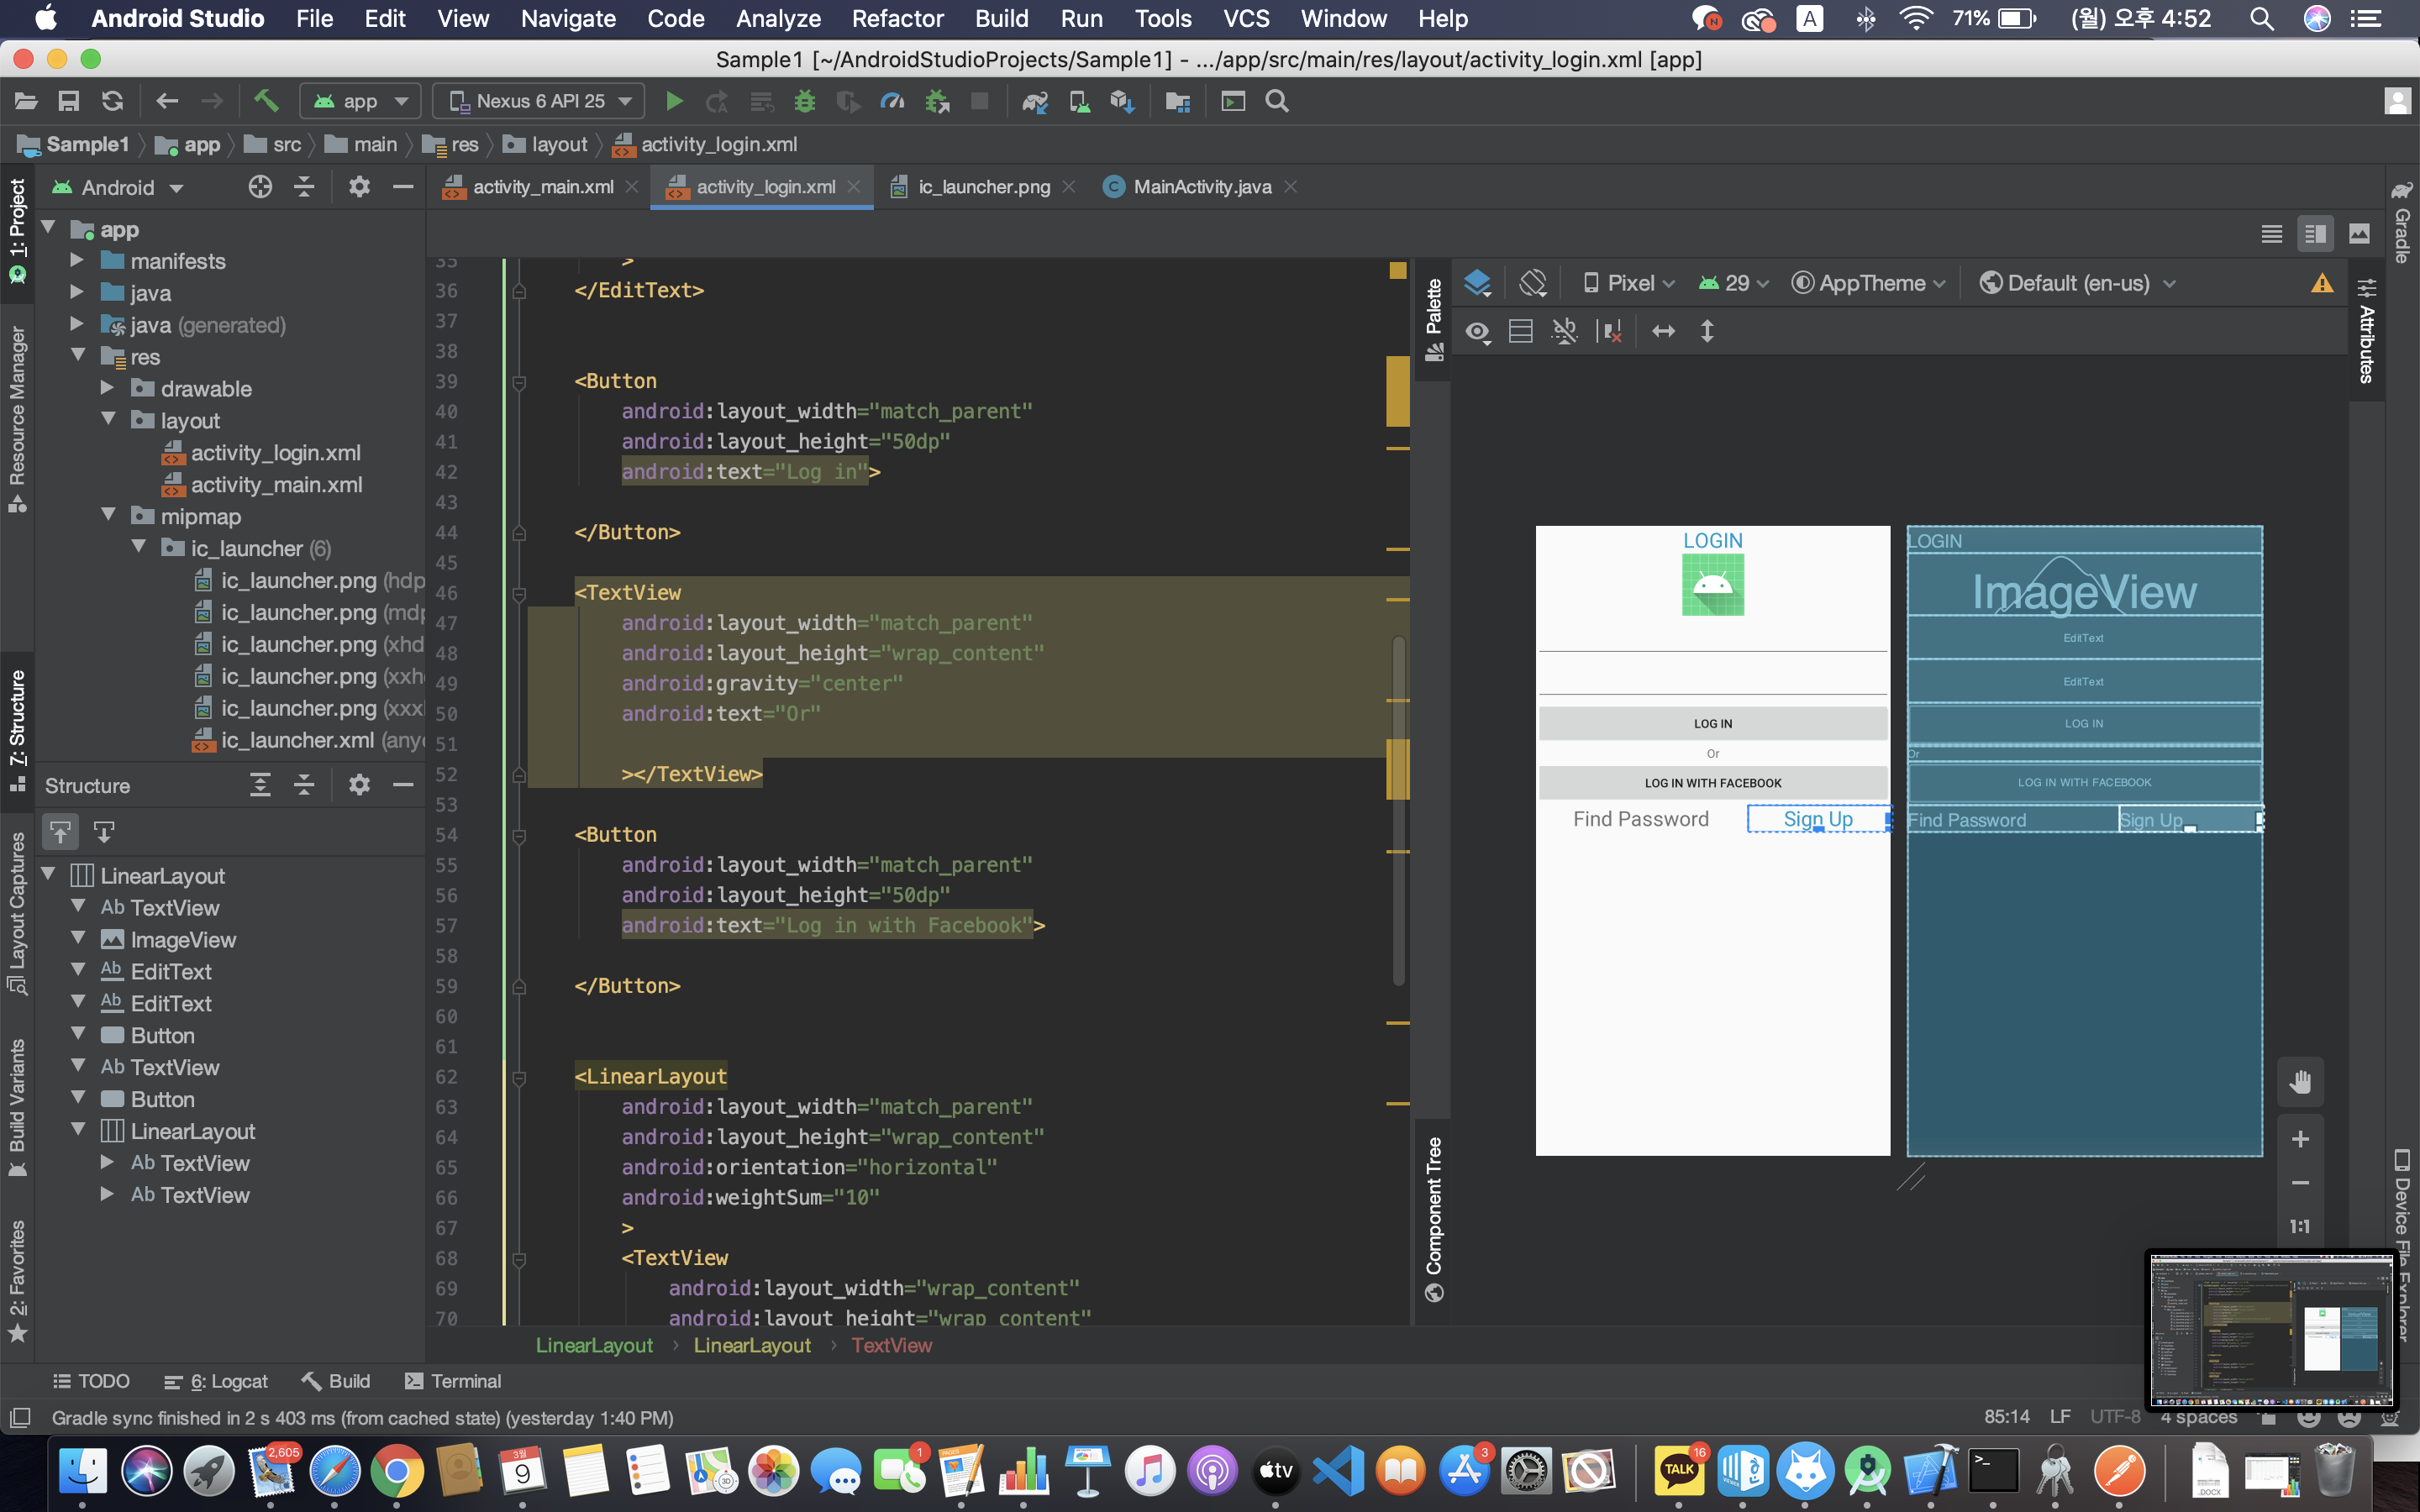This screenshot has width=2420, height=1512.
Task: Click the yellow warning marker in editor scrollbar
Action: click(1397, 270)
